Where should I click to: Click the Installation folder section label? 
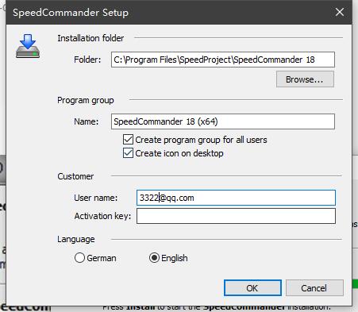tap(90, 38)
